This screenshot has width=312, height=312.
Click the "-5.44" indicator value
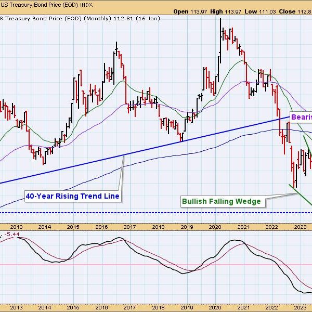[x=11, y=235]
